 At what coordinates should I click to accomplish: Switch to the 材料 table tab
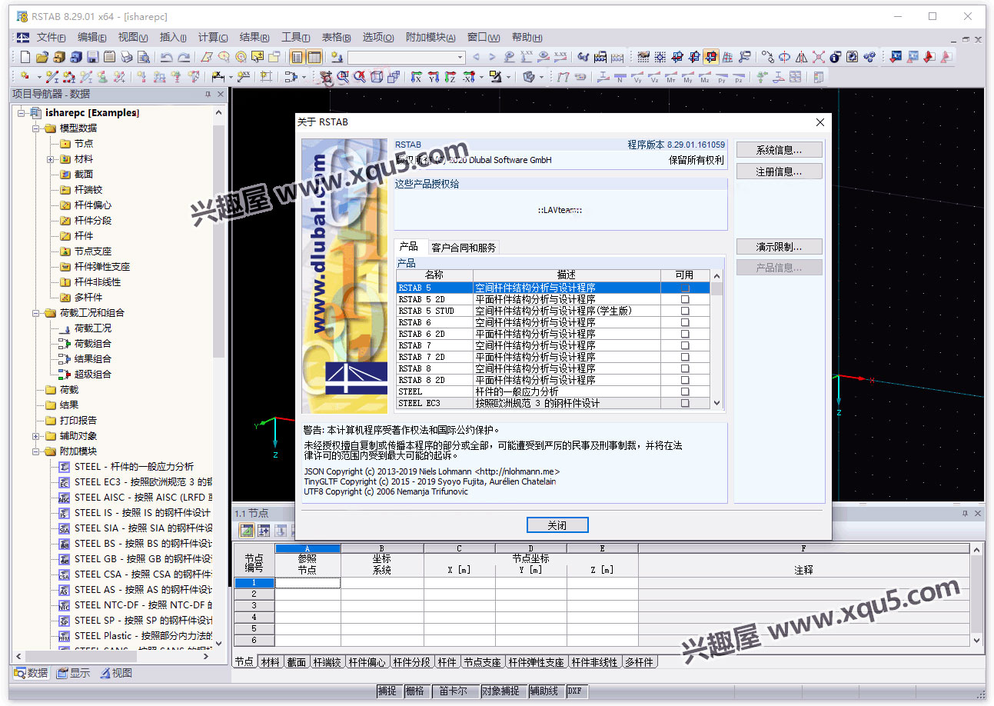(270, 662)
